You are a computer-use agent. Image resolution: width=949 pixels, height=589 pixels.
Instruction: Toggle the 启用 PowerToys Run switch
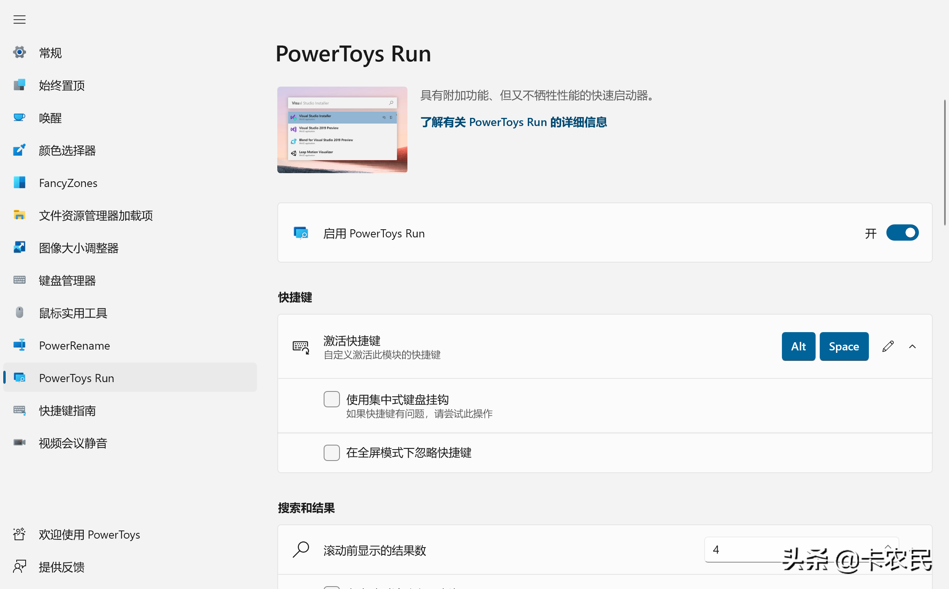pos(902,233)
